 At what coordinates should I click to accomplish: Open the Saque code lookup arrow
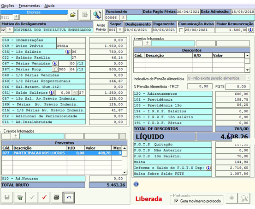coord(120,30)
